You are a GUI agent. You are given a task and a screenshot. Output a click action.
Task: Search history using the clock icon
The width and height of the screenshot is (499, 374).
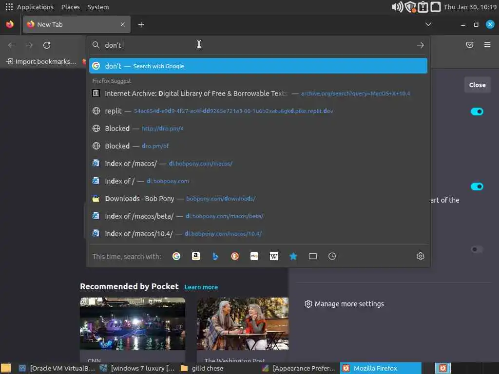[332, 256]
